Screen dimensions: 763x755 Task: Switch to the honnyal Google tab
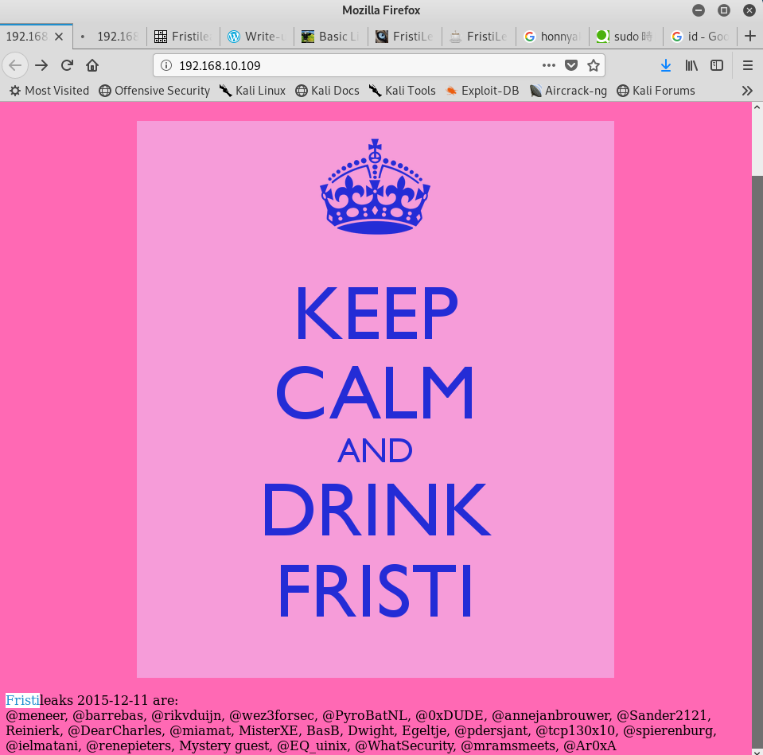pyautogui.click(x=553, y=37)
